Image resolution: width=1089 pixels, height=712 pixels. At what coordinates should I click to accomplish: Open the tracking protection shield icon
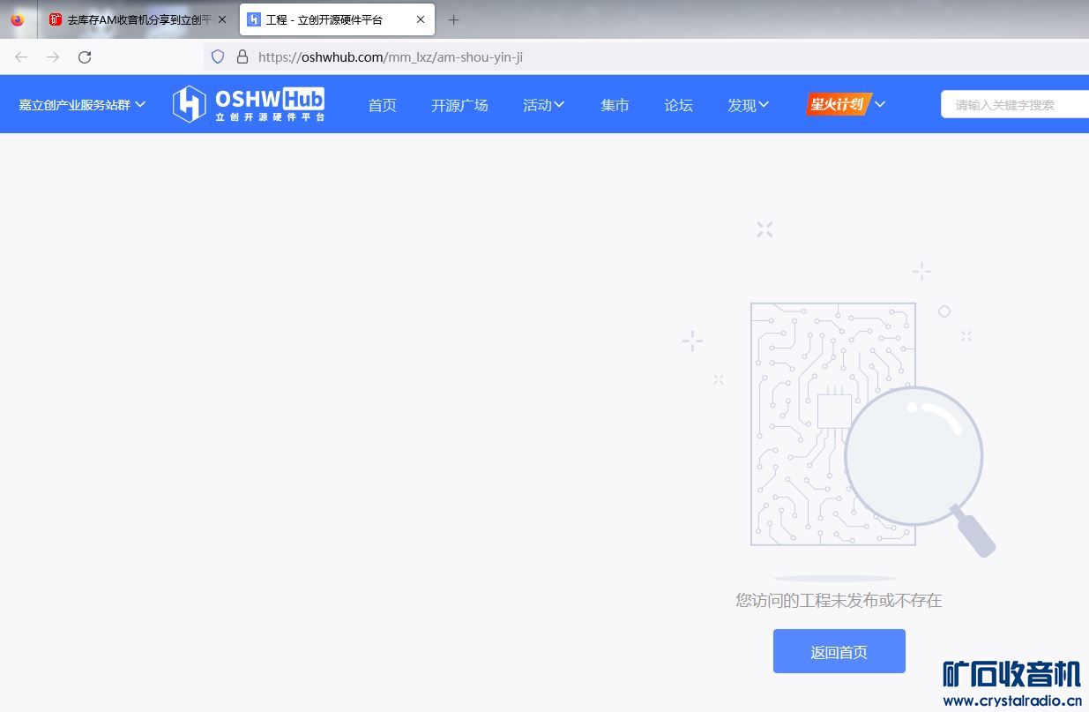218,57
